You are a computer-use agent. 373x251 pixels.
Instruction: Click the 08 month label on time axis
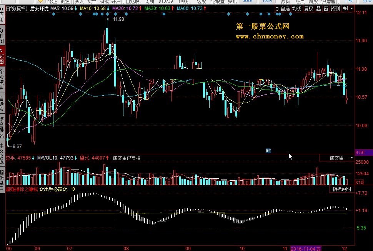pos(126,249)
